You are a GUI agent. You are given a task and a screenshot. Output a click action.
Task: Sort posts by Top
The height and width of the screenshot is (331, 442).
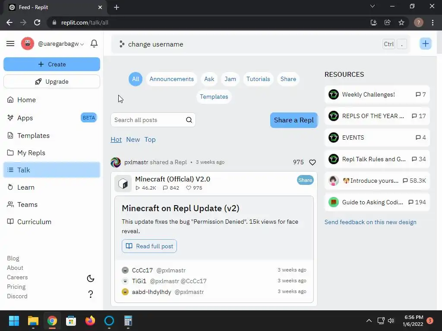click(x=150, y=140)
